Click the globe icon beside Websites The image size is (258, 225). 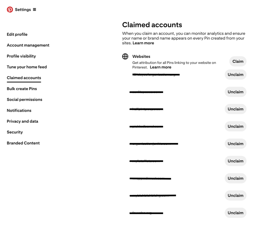(125, 57)
